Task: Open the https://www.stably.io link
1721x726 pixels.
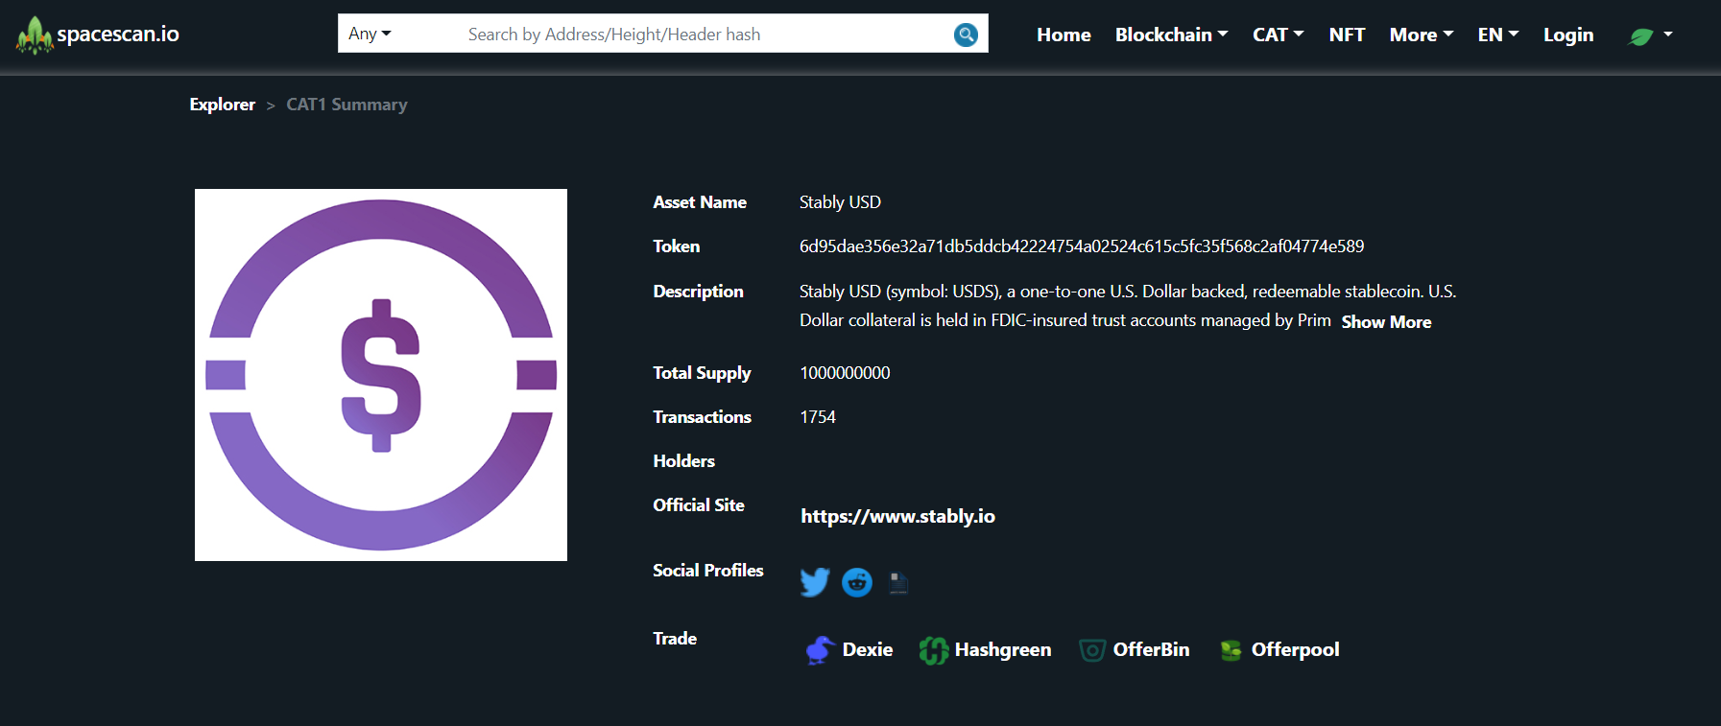Action: [x=897, y=516]
